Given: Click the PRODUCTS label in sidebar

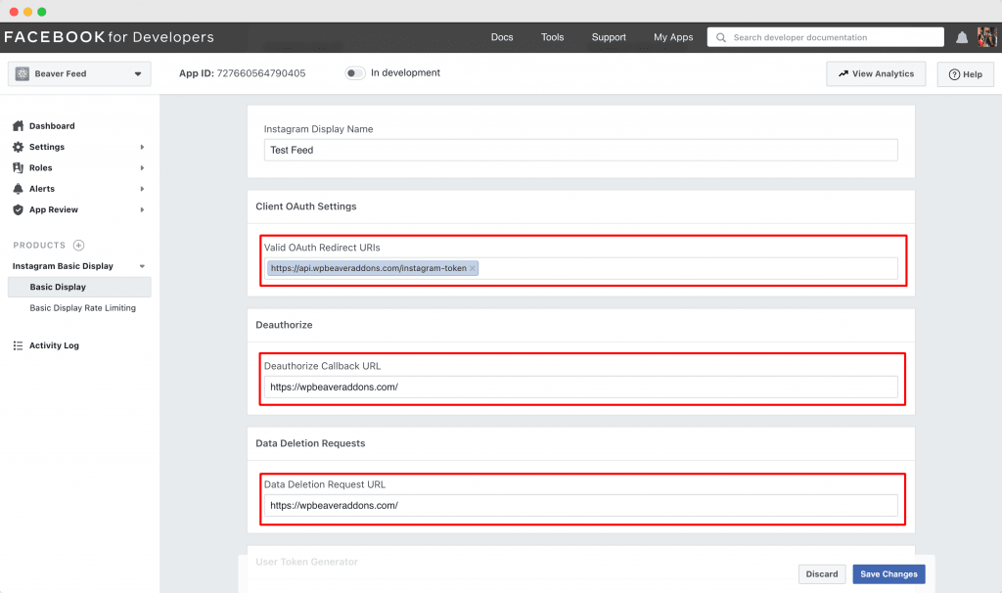Looking at the screenshot, I should click(x=39, y=246).
